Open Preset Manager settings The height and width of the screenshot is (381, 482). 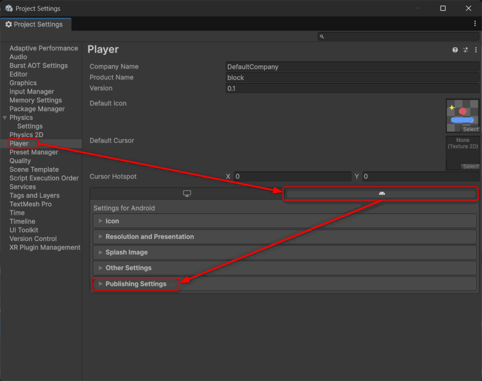point(33,152)
